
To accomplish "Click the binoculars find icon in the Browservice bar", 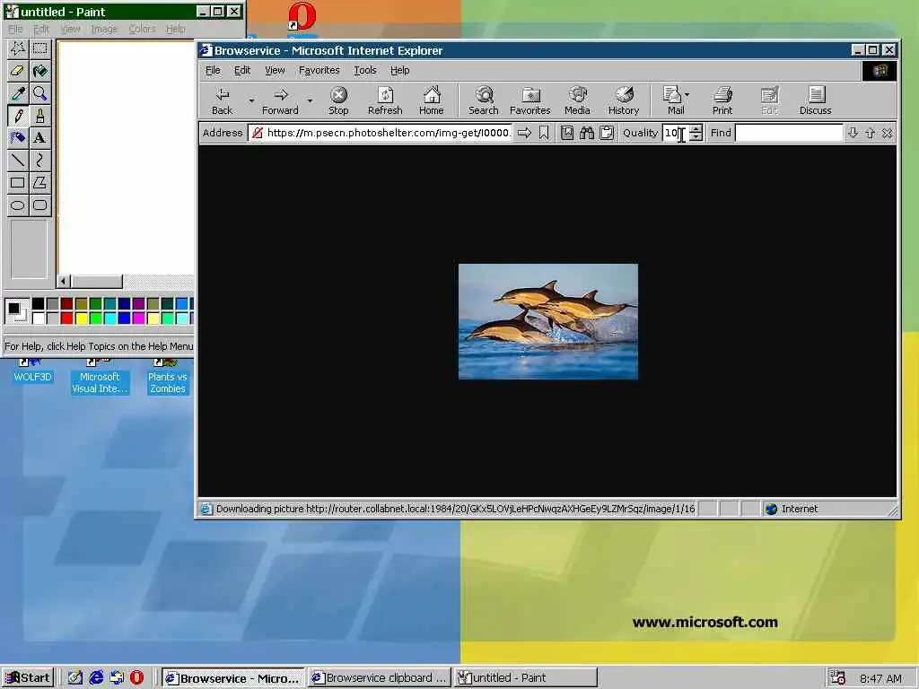I will (587, 133).
